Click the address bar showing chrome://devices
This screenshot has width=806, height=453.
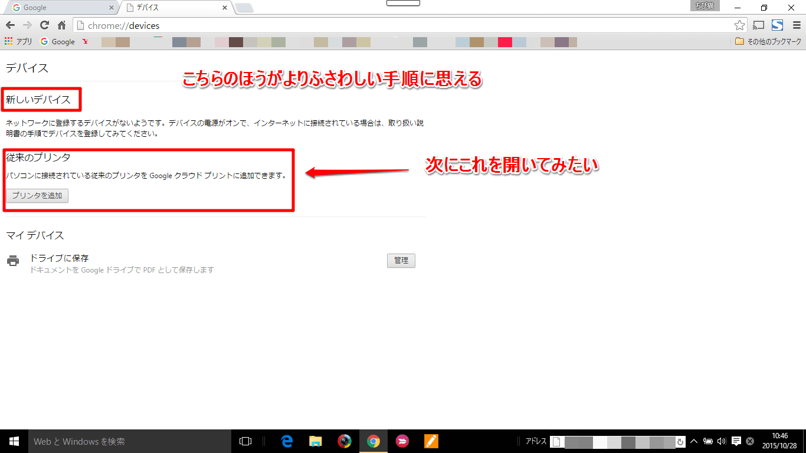point(401,25)
